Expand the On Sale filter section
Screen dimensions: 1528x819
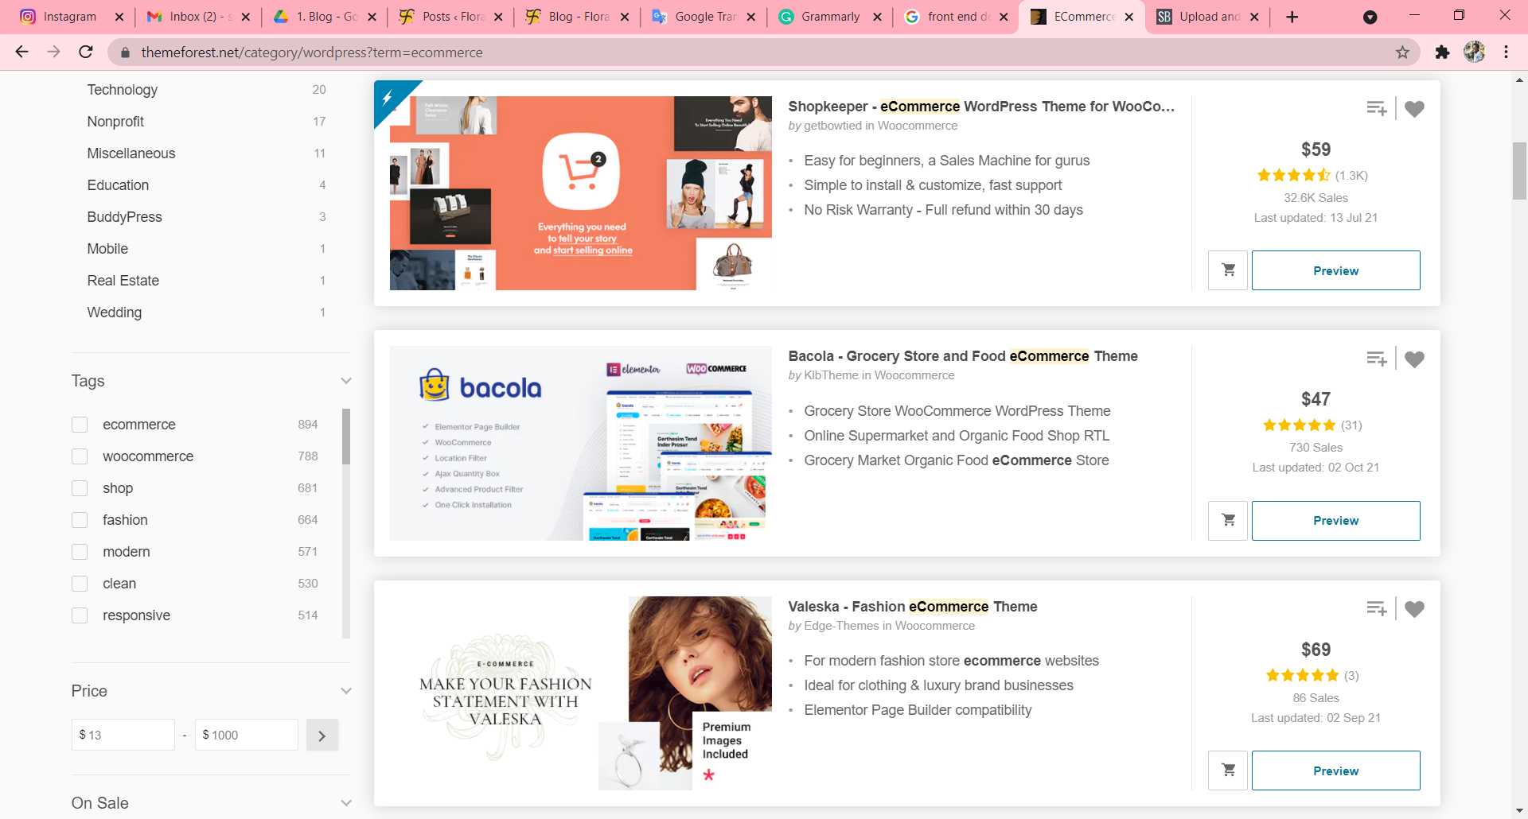tap(345, 803)
